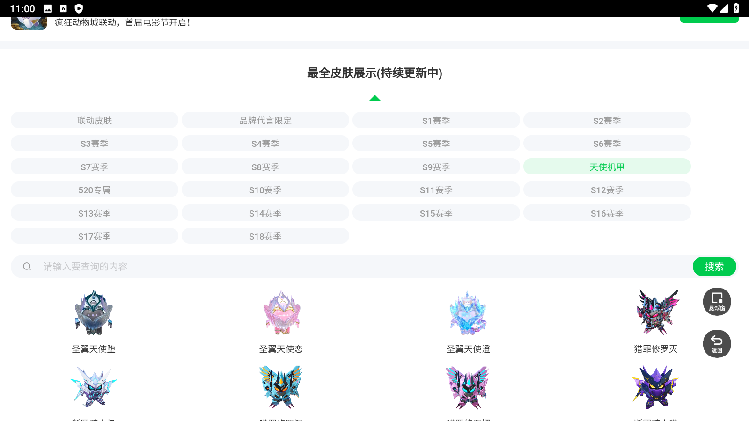749x421 pixels.
Task: Click the 圣翼天使恋 label
Action: (281, 349)
